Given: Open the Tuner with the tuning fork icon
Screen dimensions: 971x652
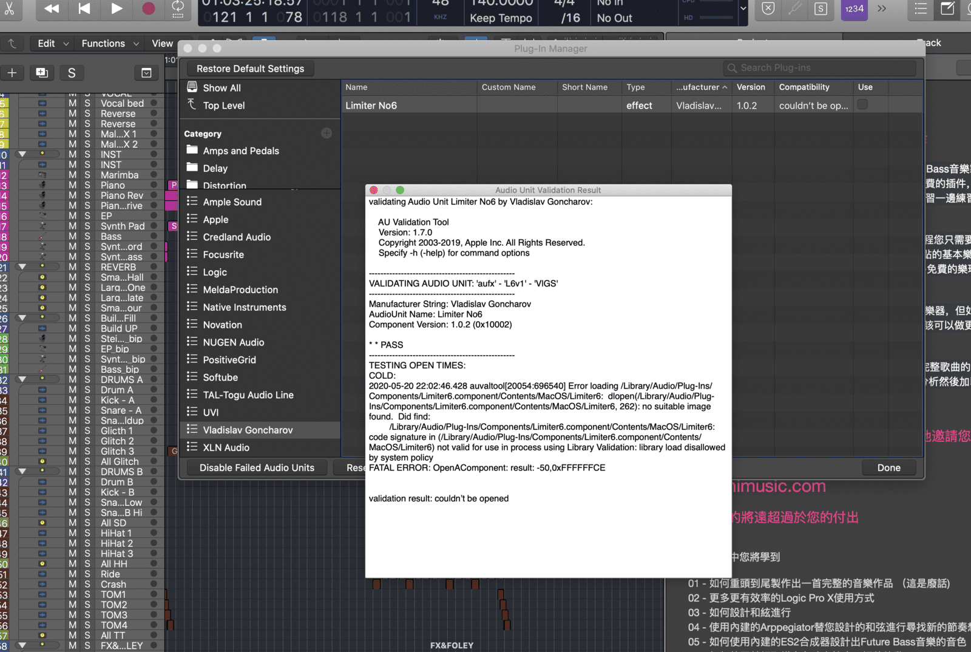Looking at the screenshot, I should coord(795,8).
